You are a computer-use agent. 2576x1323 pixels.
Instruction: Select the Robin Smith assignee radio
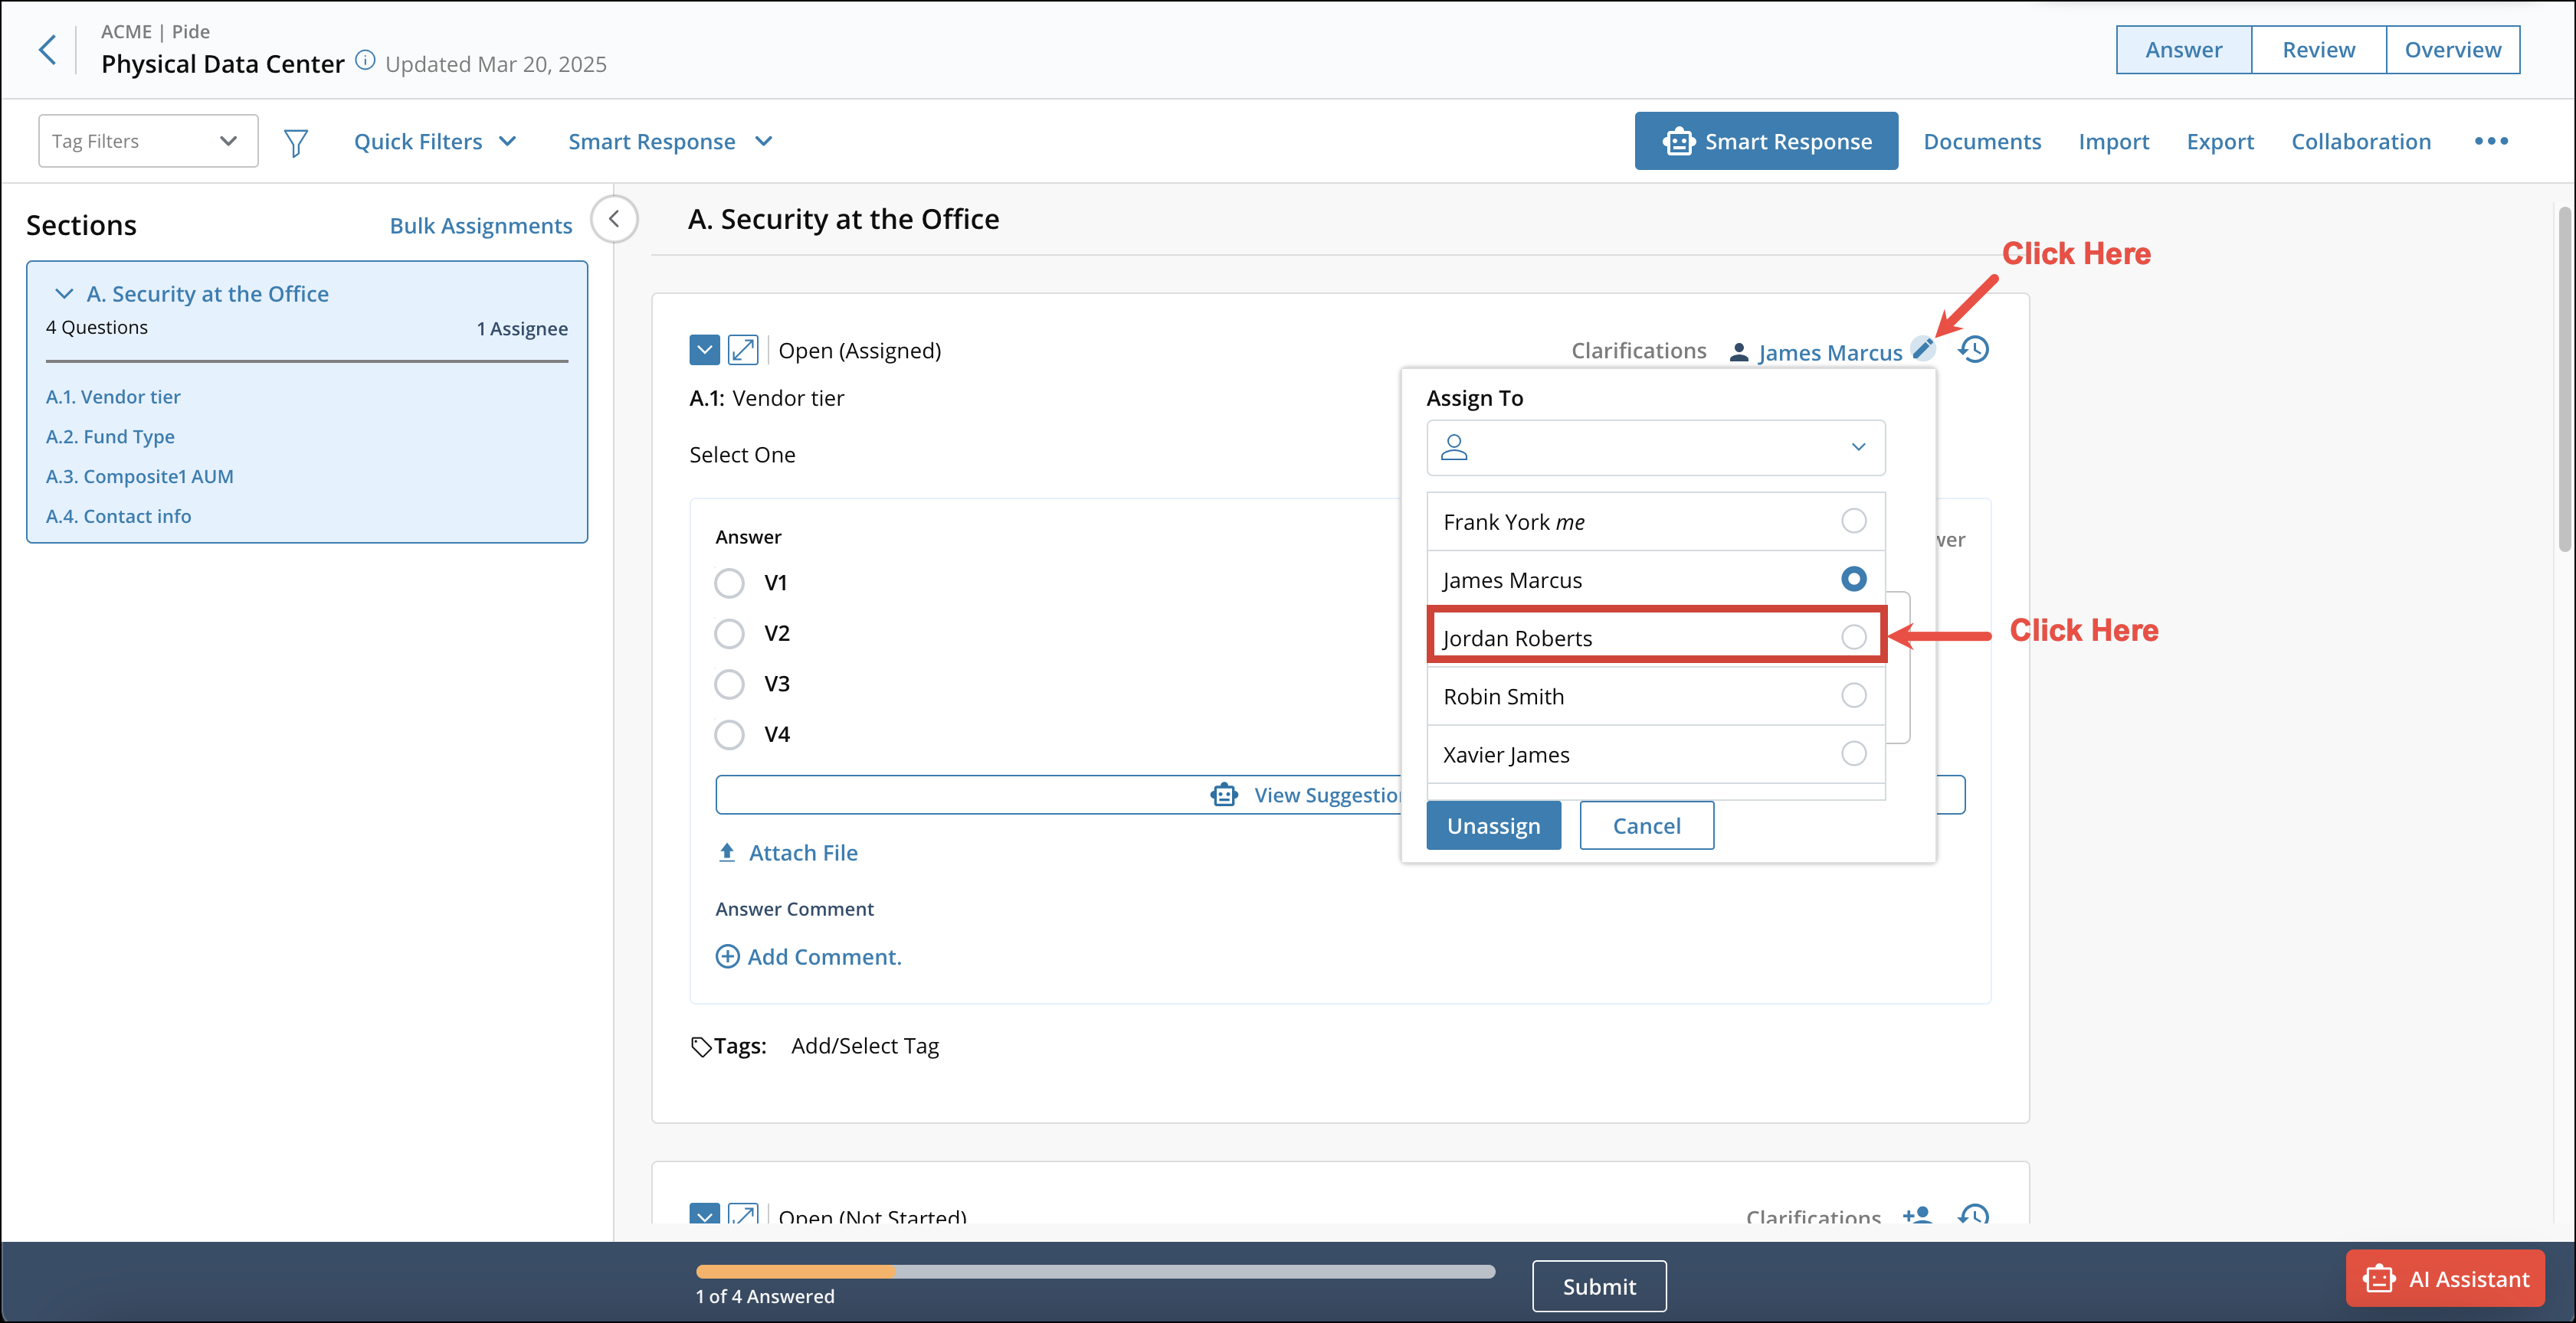coord(1853,695)
